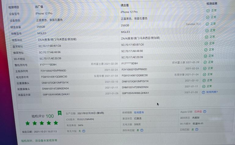Click the 激活状态 value 已激活
This screenshot has width=235, height=145.
pyautogui.click(x=138, y=118)
